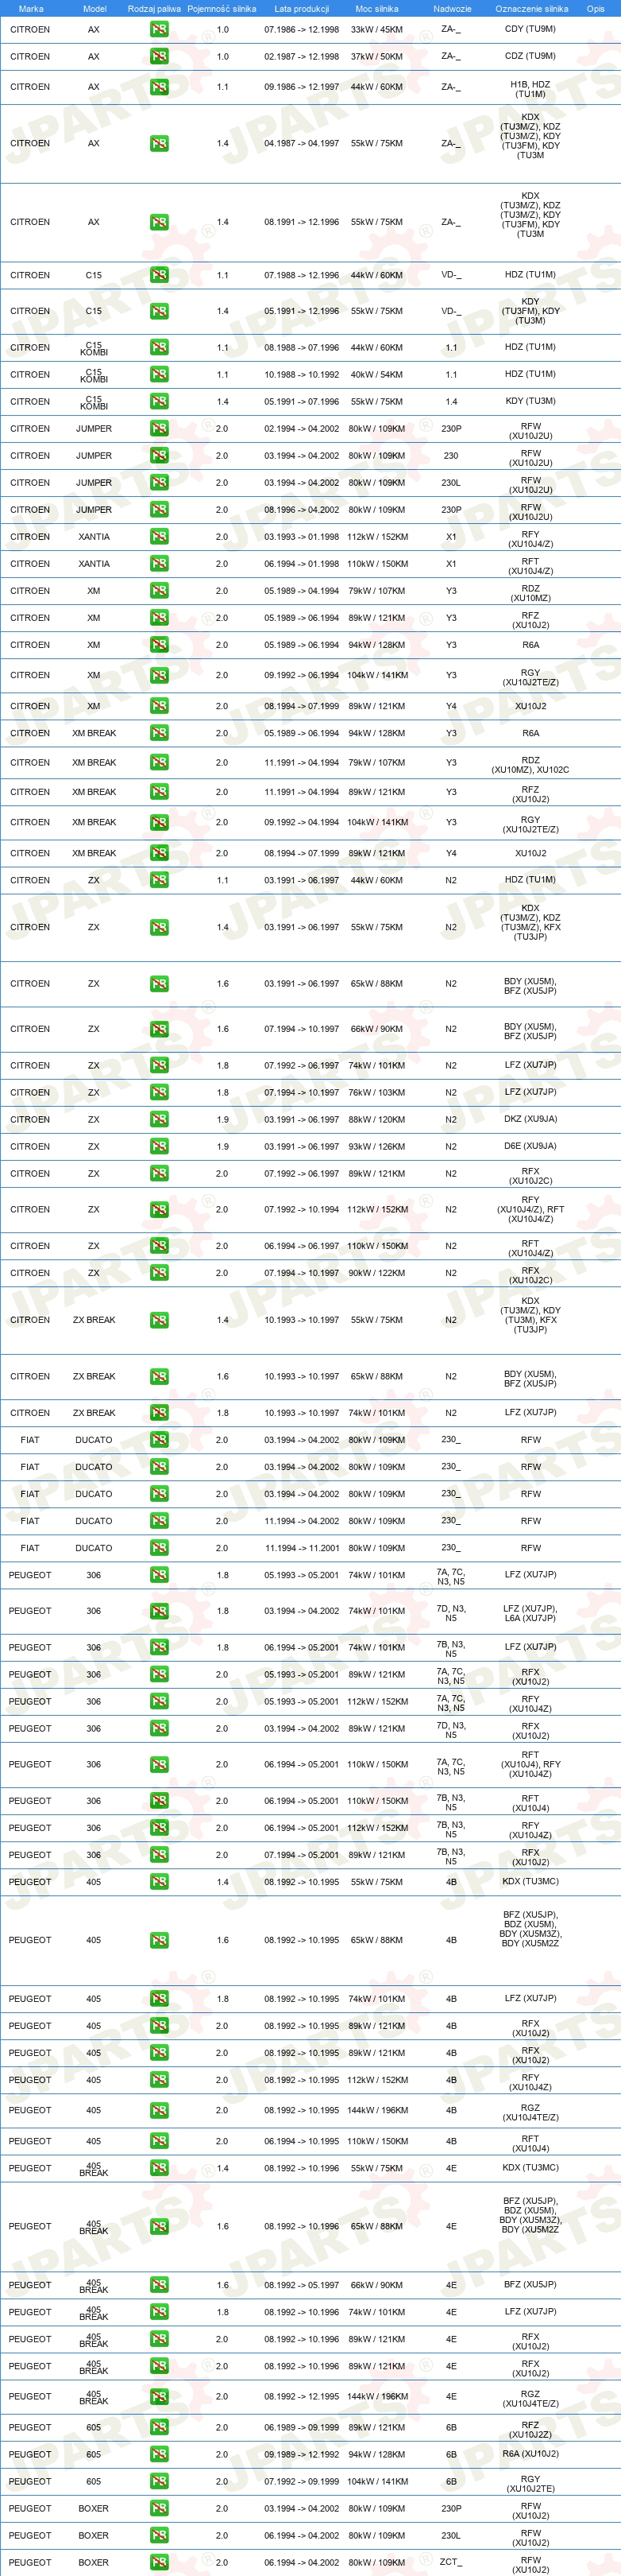The image size is (621, 2576).
Task: Select the 08.1992 -> 12.1995 production years
Action: [x=302, y=2396]
